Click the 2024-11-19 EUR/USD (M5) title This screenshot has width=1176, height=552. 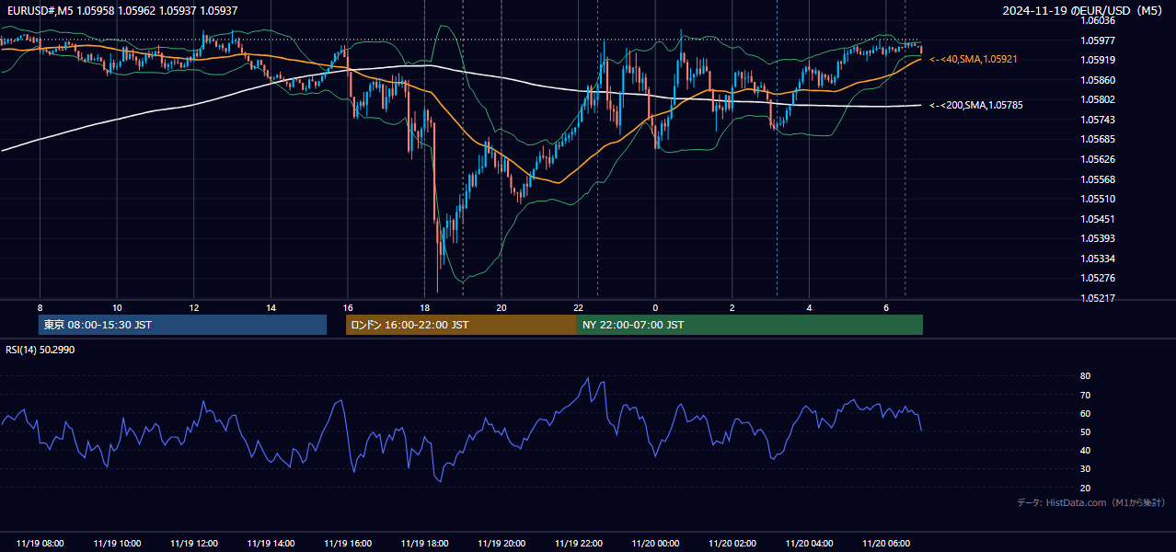[x=1083, y=11]
